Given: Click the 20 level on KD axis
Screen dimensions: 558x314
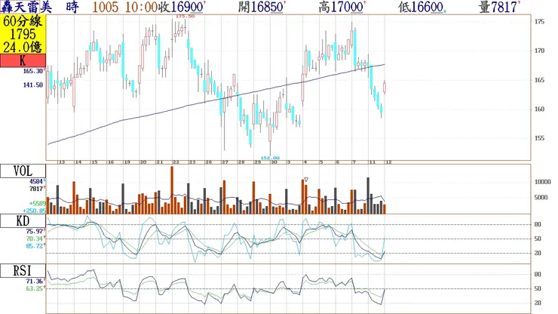Looking at the screenshot, I should tap(538, 253).
